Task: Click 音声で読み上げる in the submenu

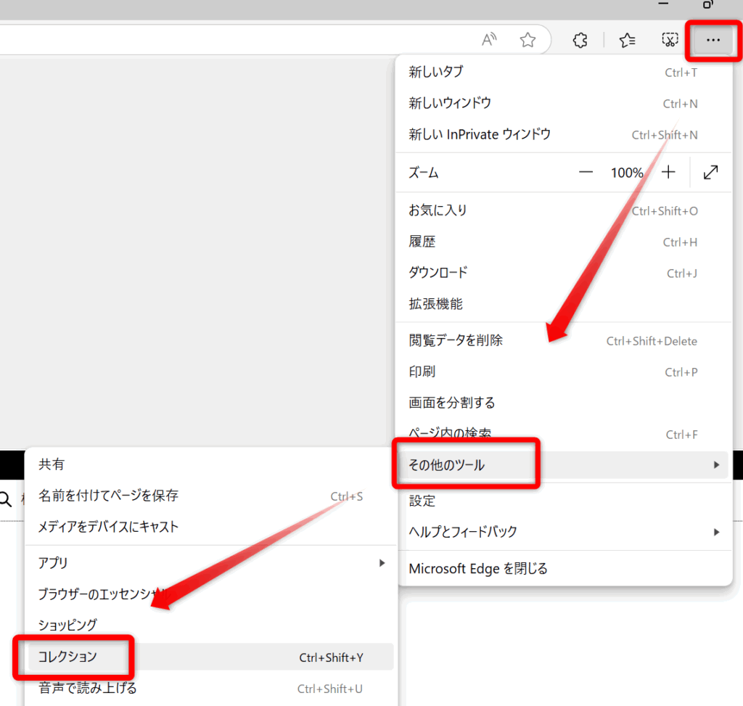Action: click(87, 688)
